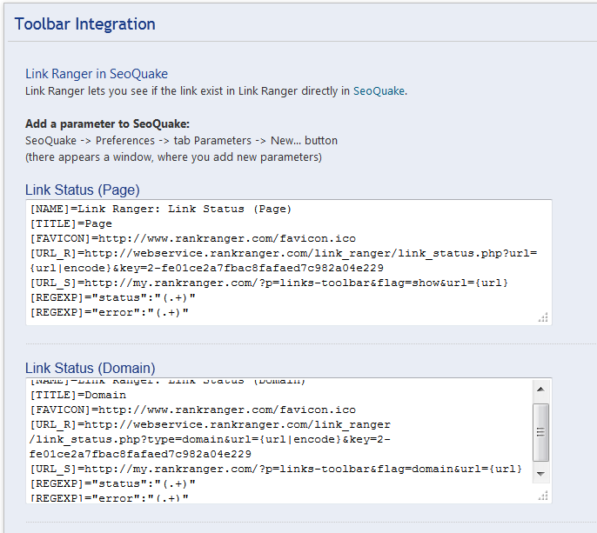Click the [TITLE]=Page line

[x=71, y=223]
